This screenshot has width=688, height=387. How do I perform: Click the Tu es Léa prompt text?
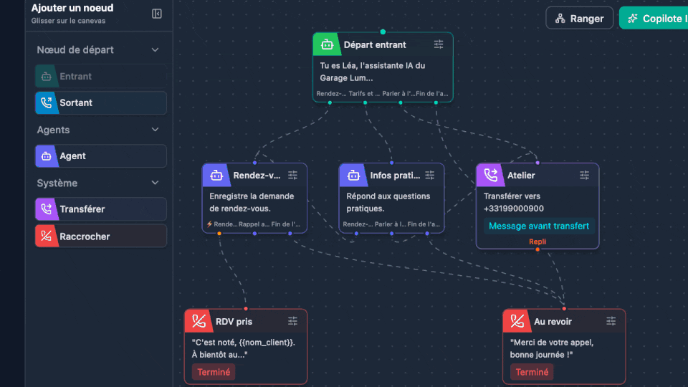tap(373, 72)
